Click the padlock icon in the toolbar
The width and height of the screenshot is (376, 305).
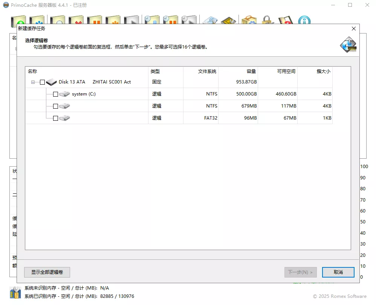(267, 21)
